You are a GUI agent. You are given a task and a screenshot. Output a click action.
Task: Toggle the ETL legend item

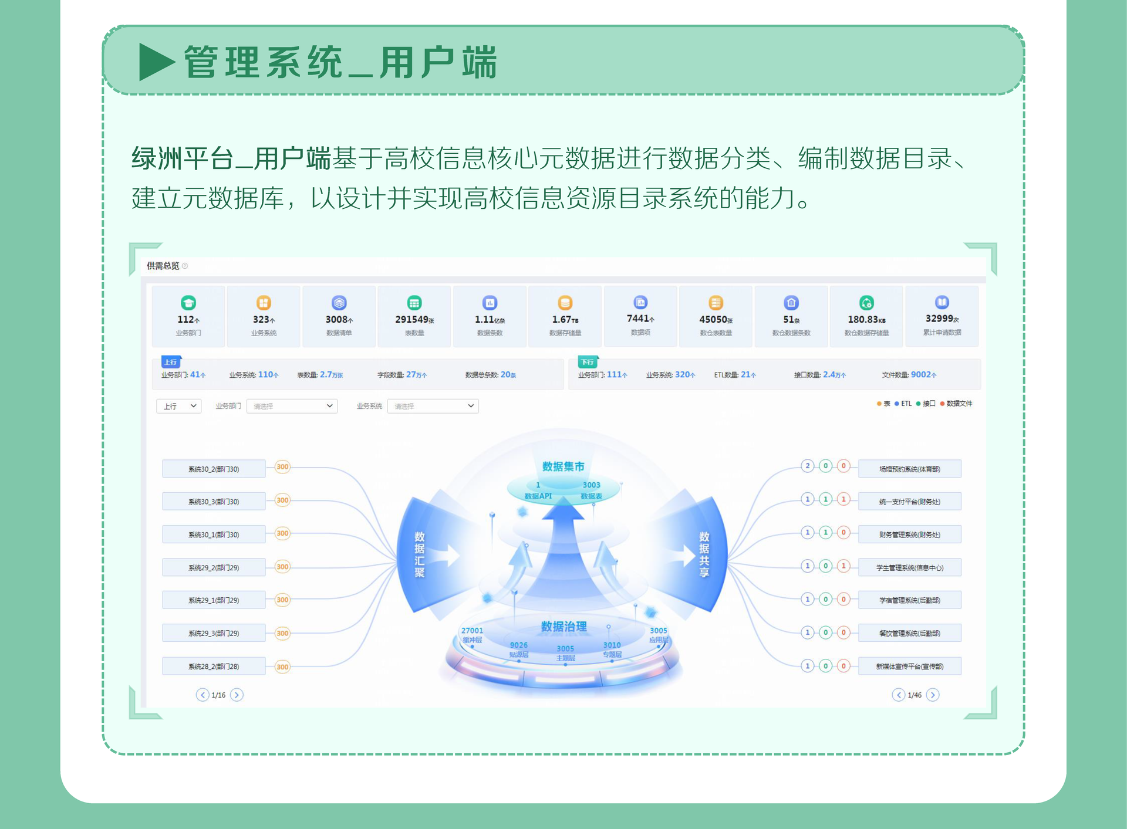point(903,404)
